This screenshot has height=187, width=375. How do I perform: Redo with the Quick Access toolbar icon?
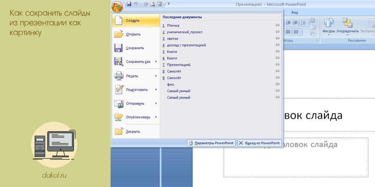146,4
